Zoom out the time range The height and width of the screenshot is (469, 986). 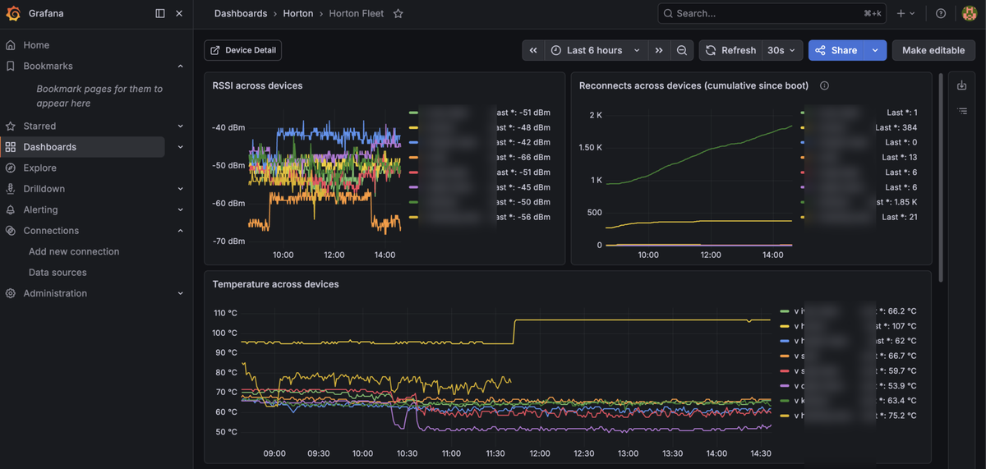click(682, 50)
